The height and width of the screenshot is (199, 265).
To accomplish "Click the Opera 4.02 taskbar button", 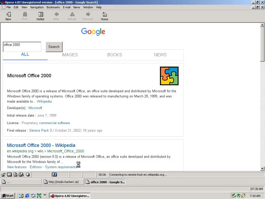I will click(70, 196).
